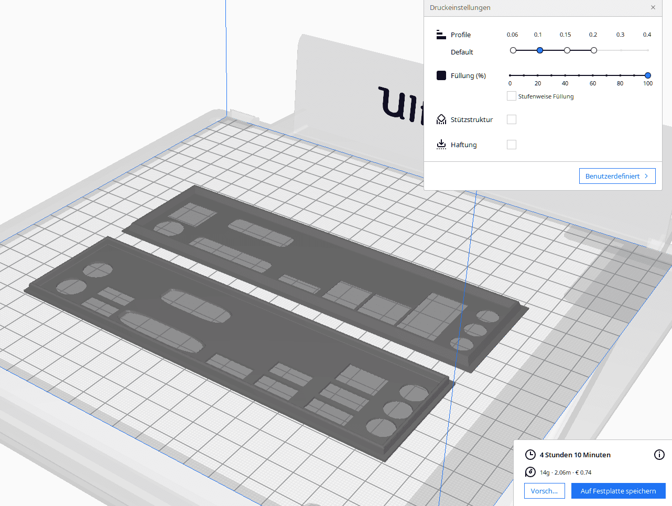The image size is (672, 506).
Task: Click the Stufenweise Füllung label
Action: tap(546, 96)
